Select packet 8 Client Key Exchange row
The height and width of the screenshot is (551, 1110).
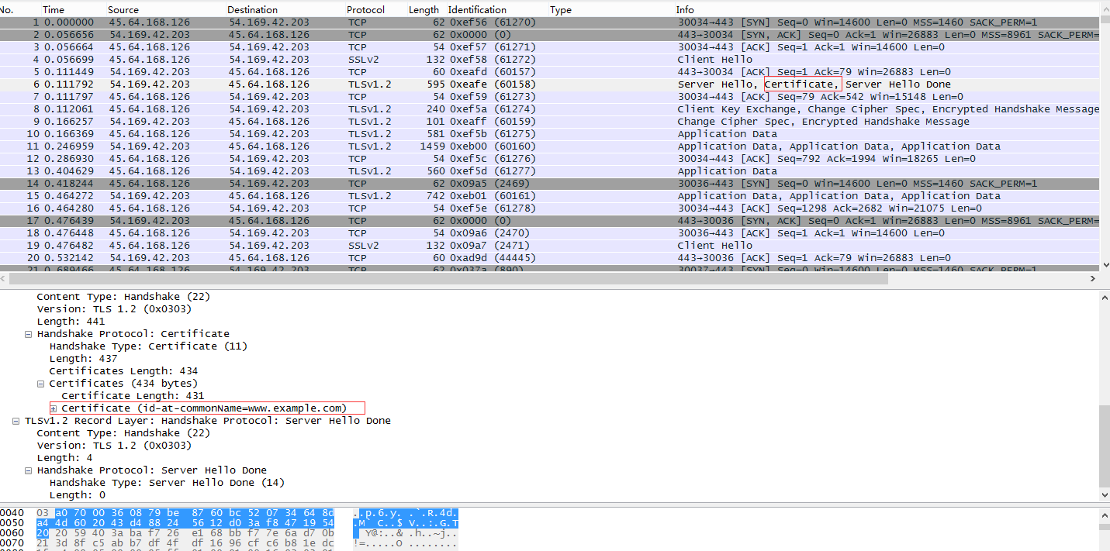click(x=549, y=109)
